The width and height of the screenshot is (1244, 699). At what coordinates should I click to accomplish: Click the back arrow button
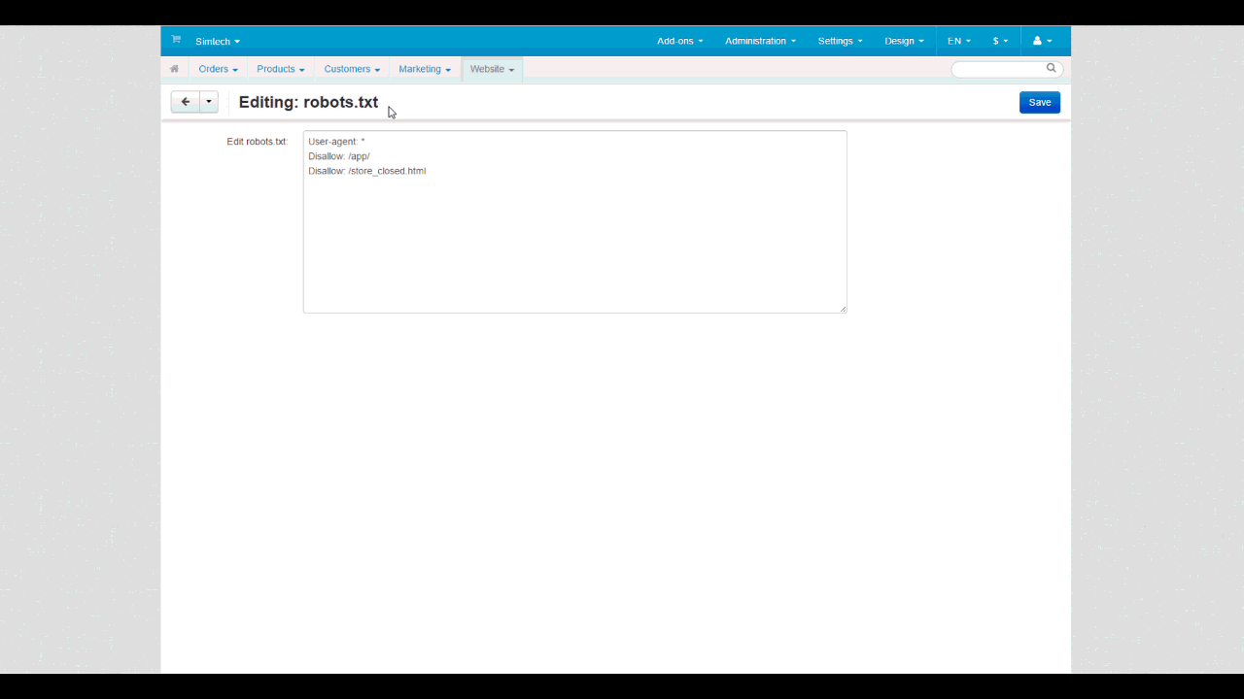pyautogui.click(x=185, y=102)
